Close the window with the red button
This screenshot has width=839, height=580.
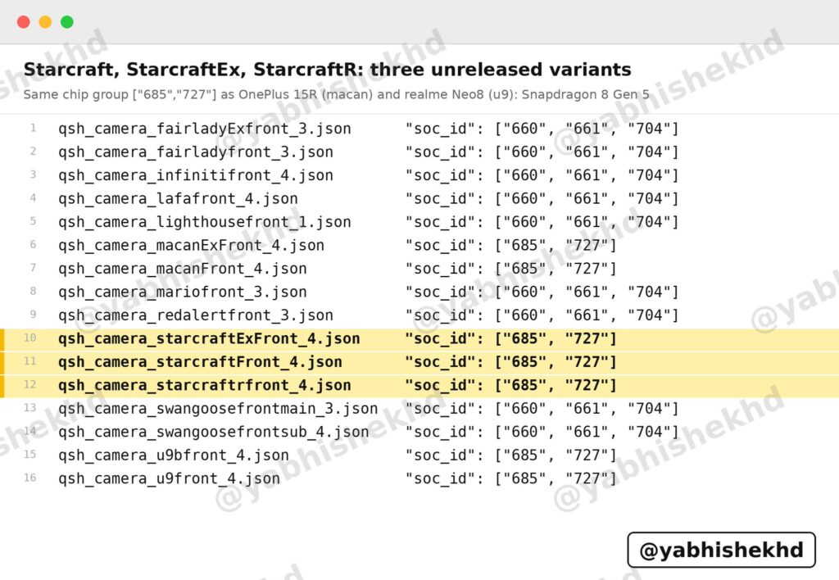tap(24, 22)
